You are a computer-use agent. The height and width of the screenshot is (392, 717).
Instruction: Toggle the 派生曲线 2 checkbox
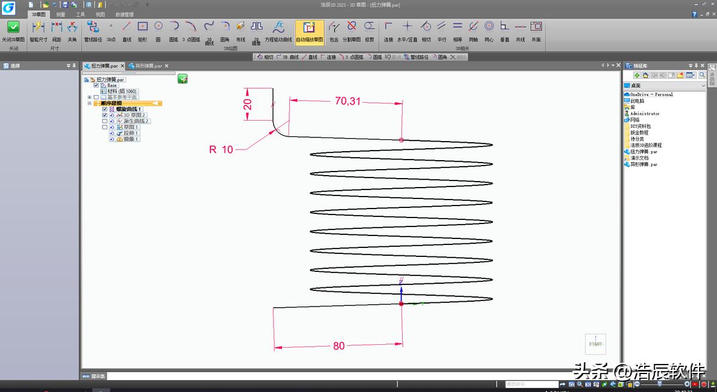tap(105, 121)
